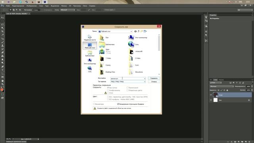Open the Редактирование menu
Viewport: 254px width, 143px height.
tap(18, 6)
